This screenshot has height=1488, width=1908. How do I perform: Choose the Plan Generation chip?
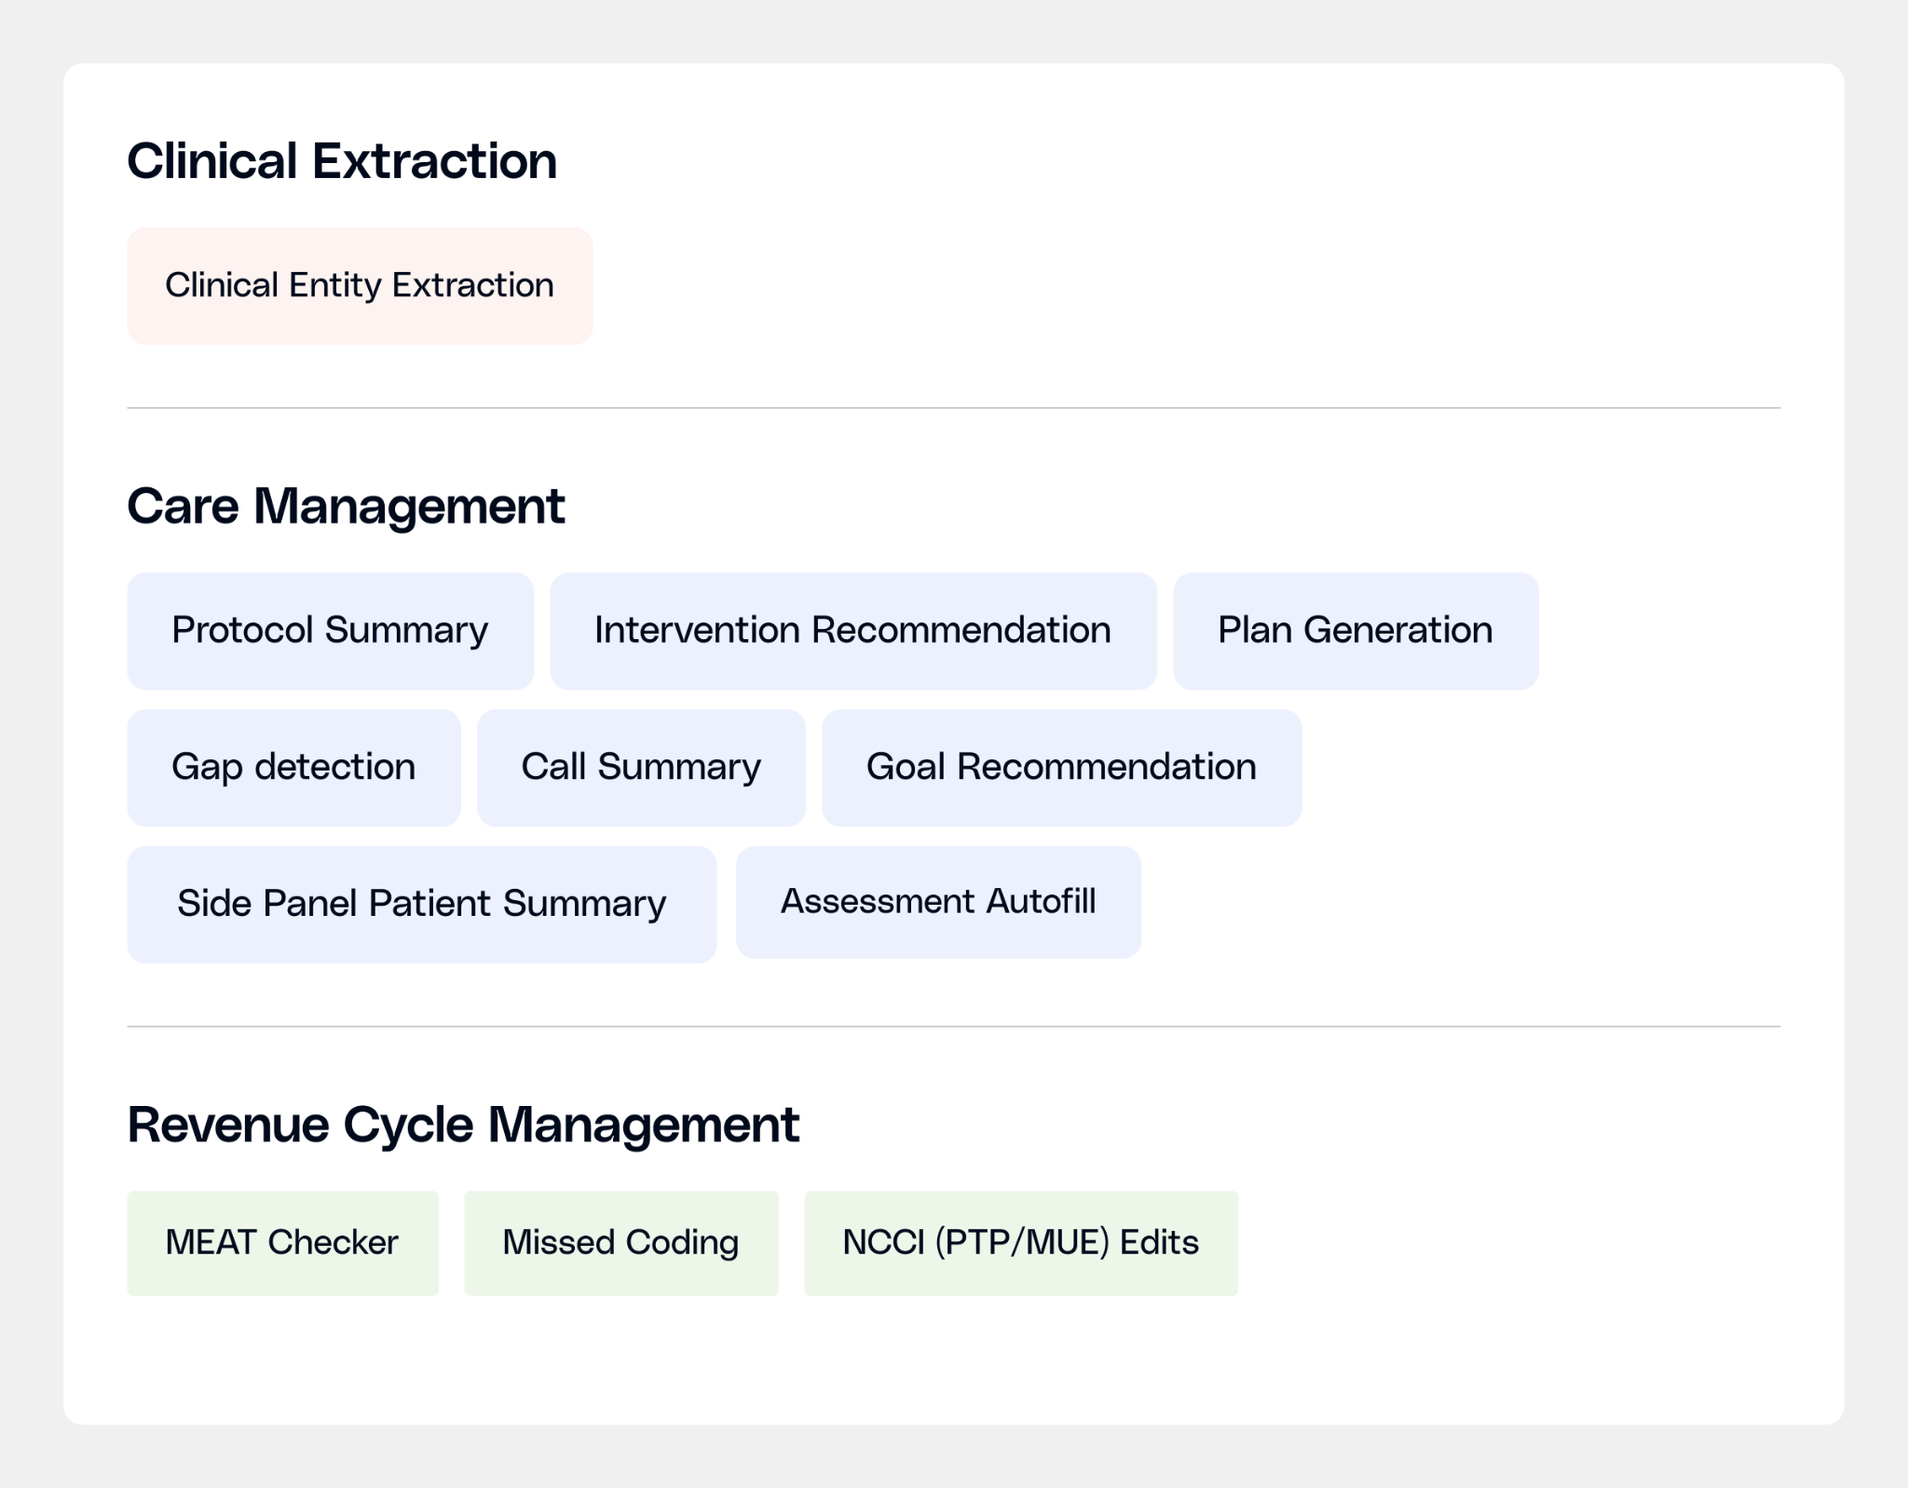pos(1355,631)
